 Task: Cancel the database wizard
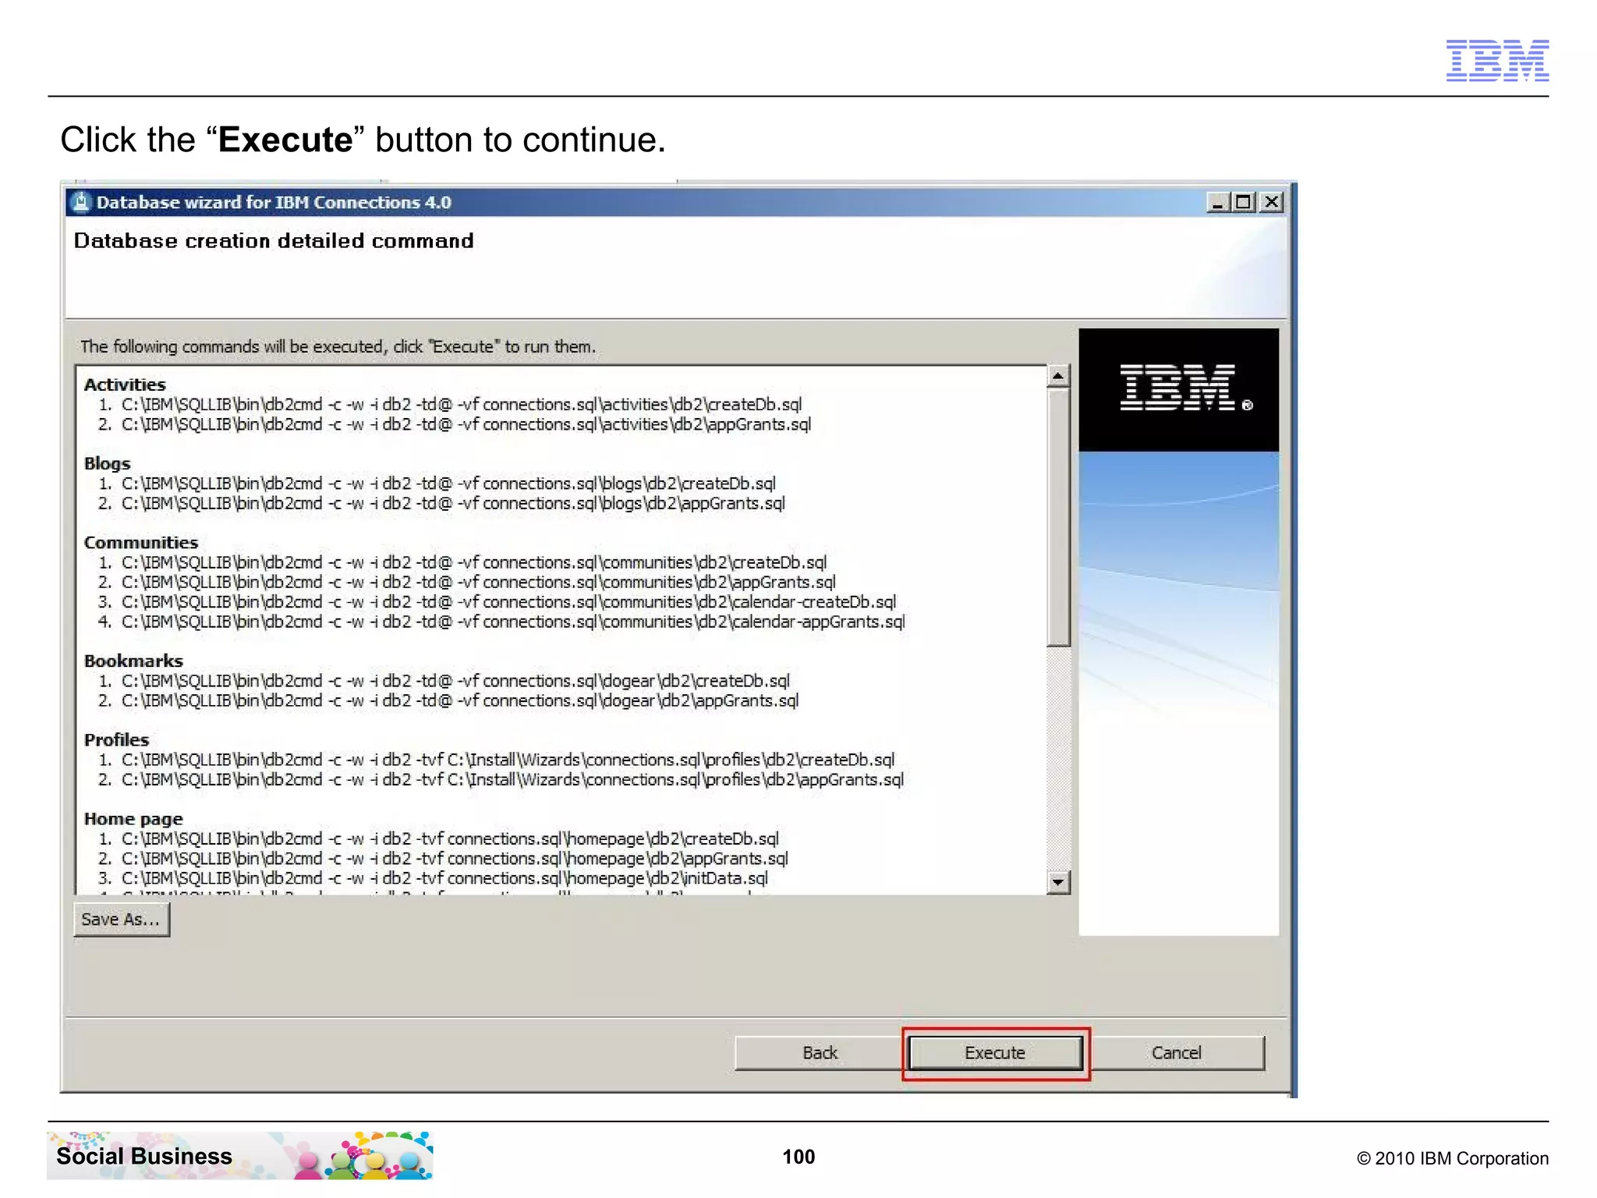click(1176, 1053)
